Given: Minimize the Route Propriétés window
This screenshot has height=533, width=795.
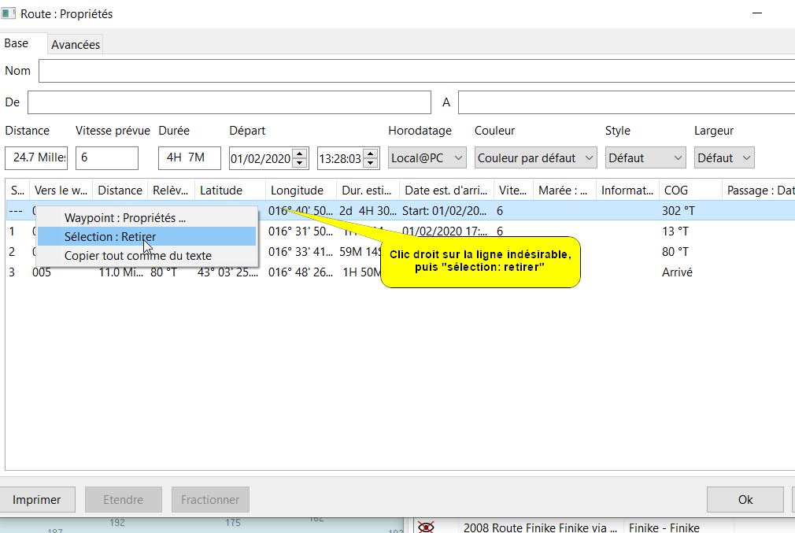Looking at the screenshot, I should pyautogui.click(x=756, y=14).
